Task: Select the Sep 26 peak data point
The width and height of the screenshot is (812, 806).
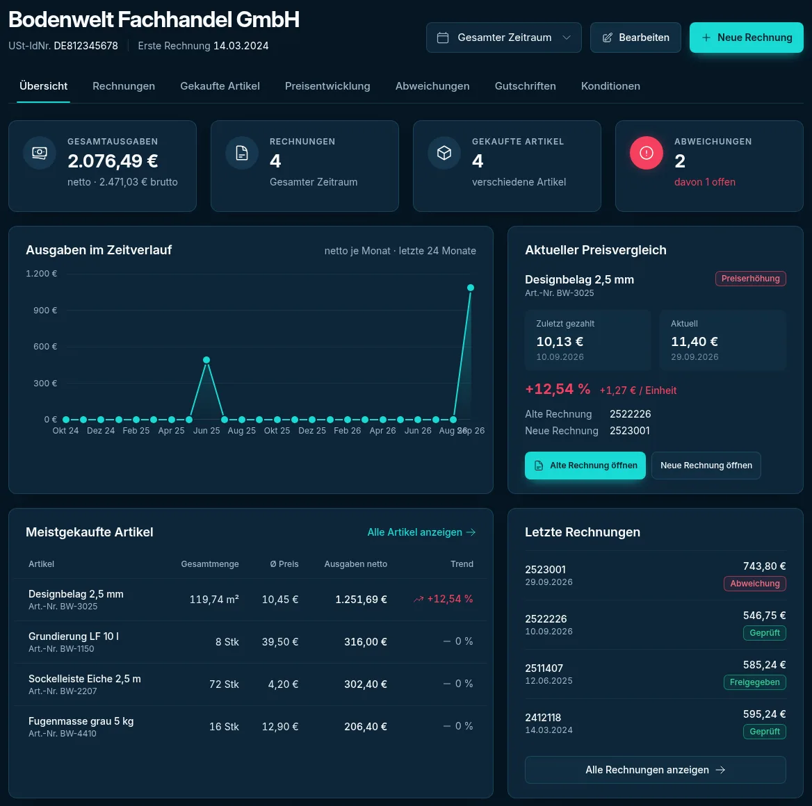Action: 471,288
